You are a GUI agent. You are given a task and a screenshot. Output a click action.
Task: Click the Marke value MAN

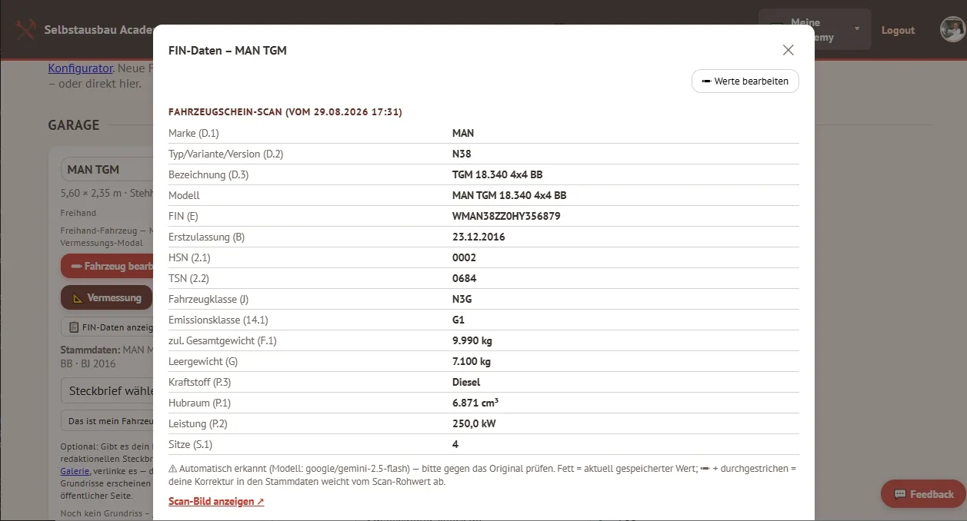point(463,133)
